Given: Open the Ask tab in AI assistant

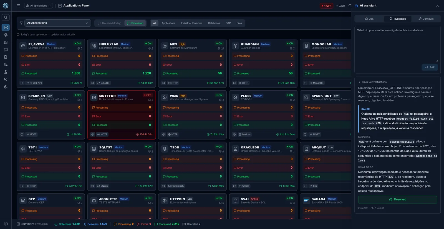Looking at the screenshot, I should (369, 19).
